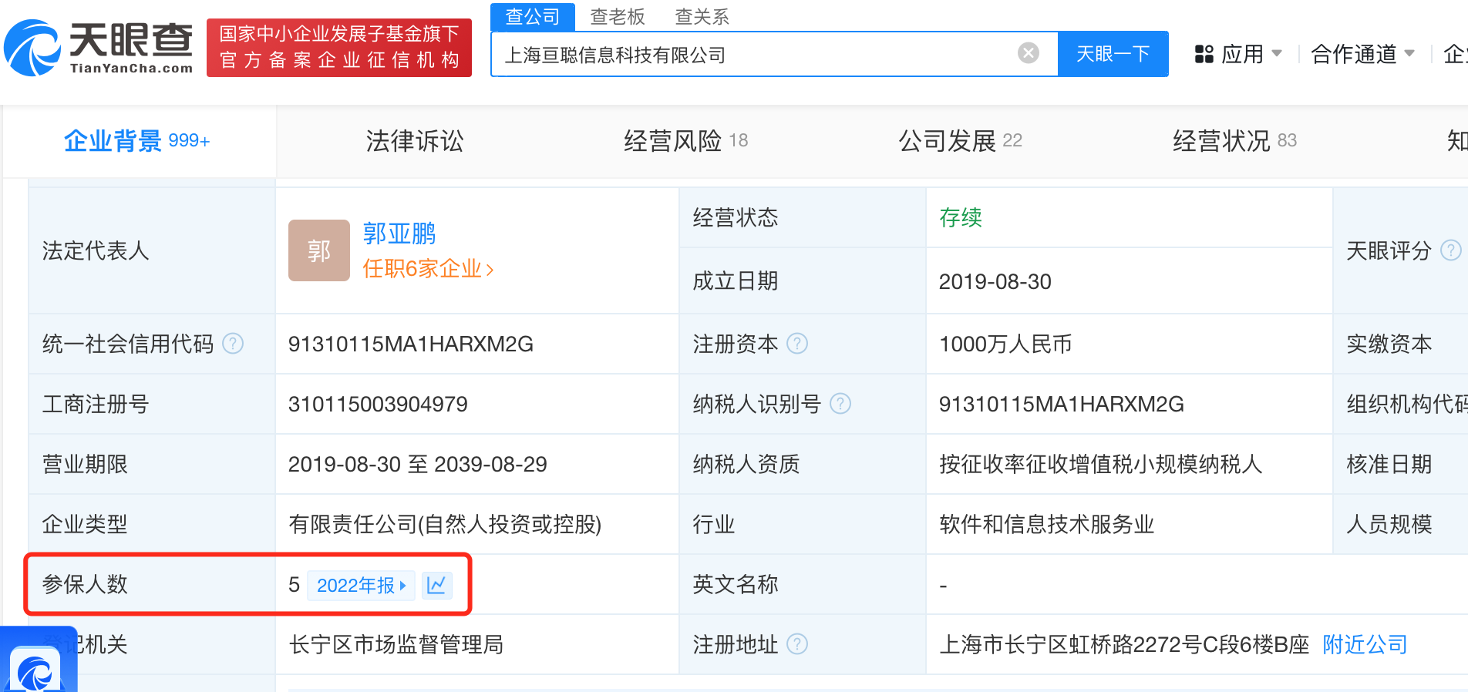Click the 郭 avatar thumbnail
1468x692 pixels.
[x=318, y=250]
